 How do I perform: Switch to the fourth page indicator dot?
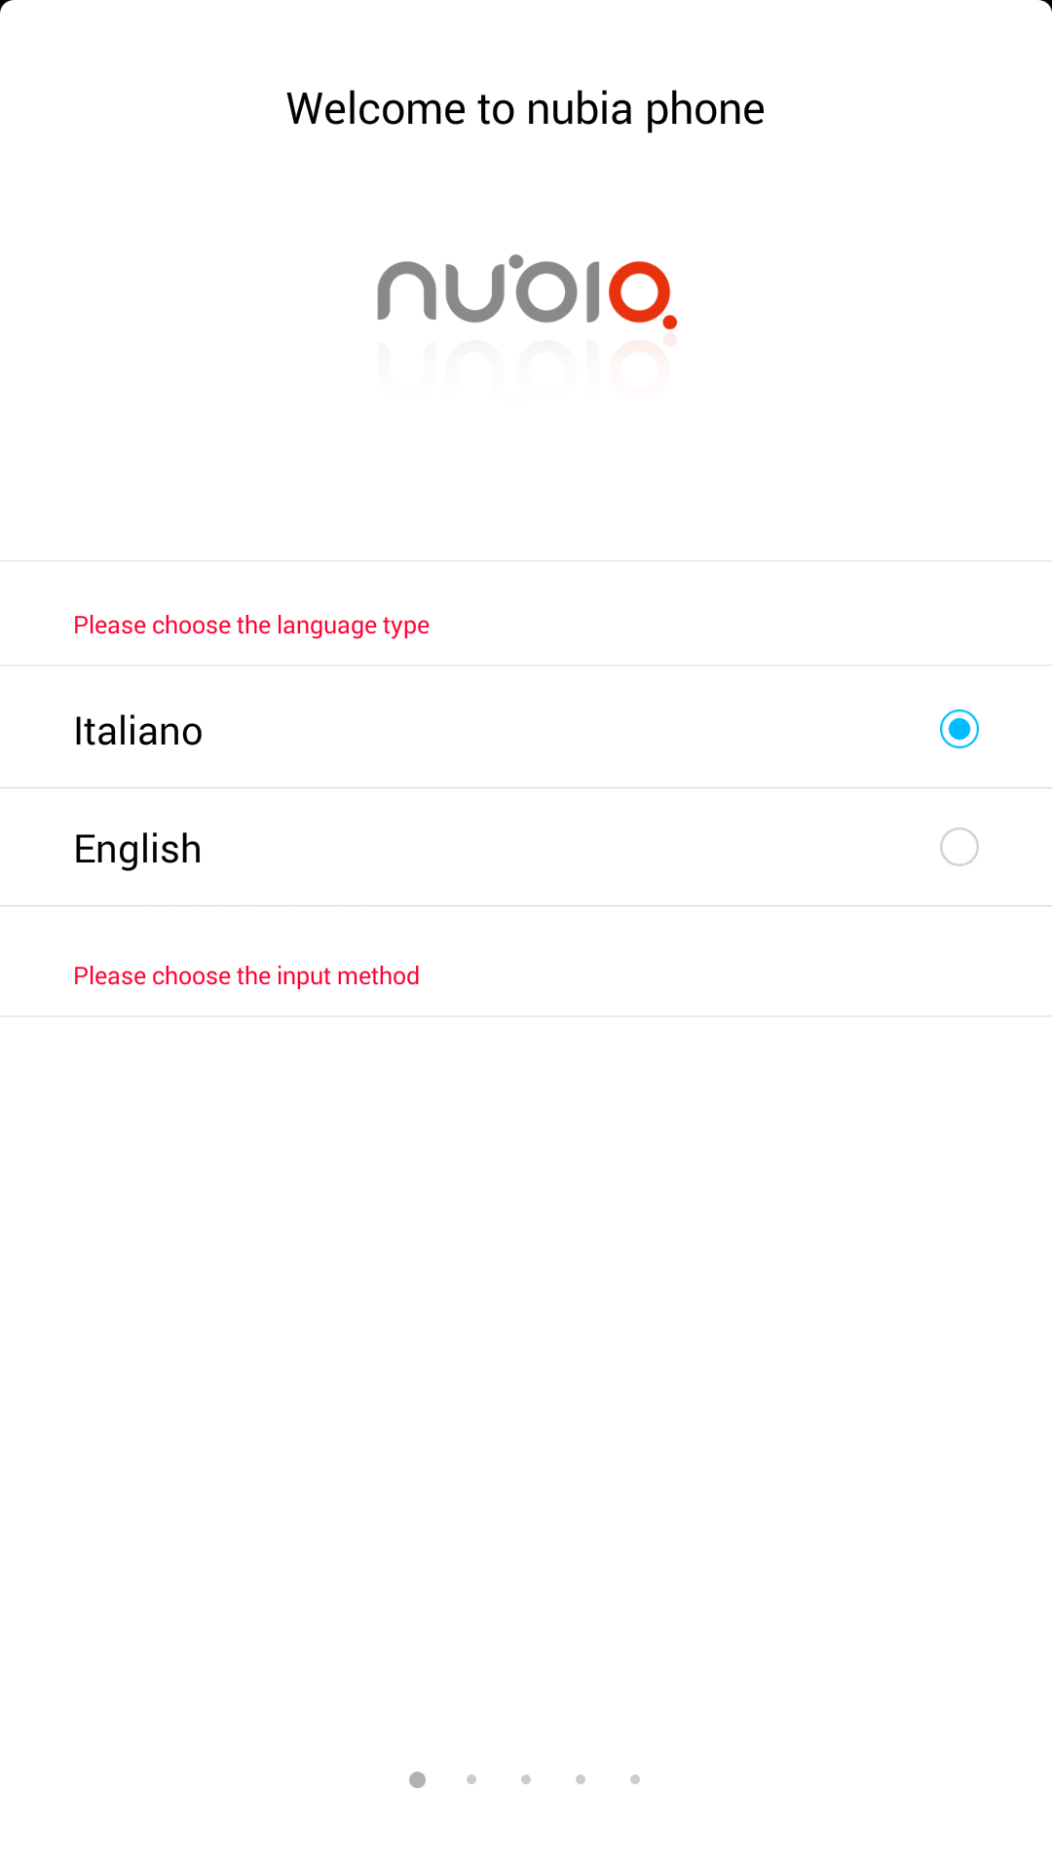coord(581,1779)
